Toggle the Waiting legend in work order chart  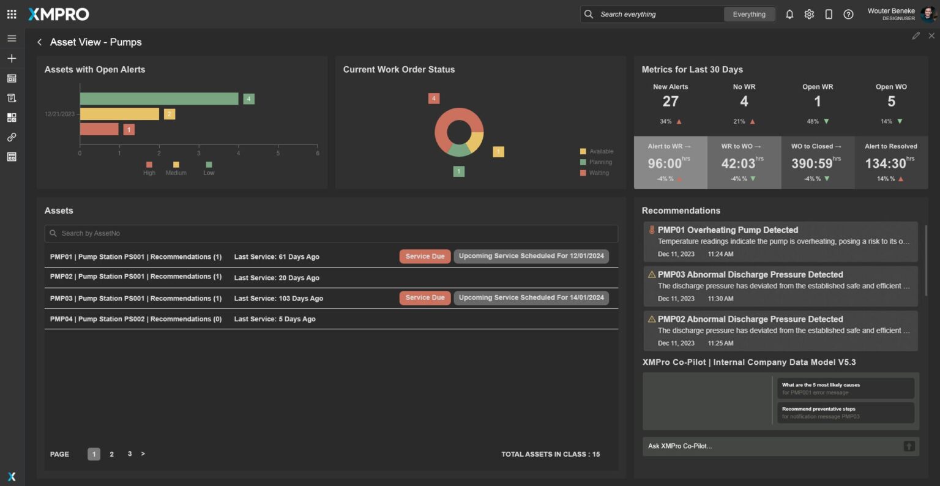(594, 173)
